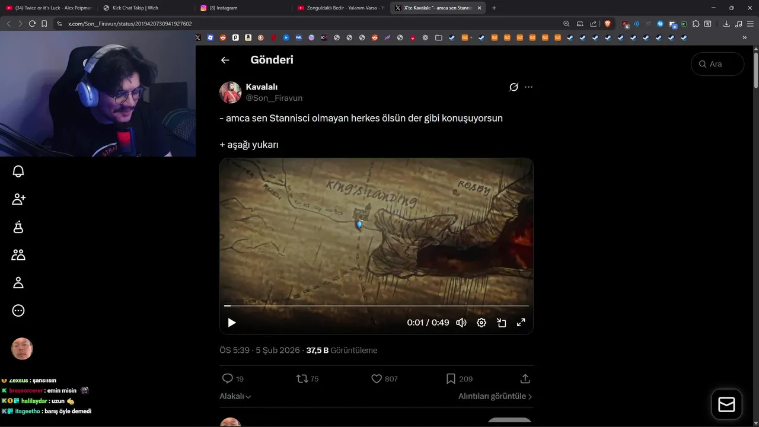Bookmark the post with 209 bookmarks
Image resolution: width=759 pixels, height=427 pixels.
coord(459,378)
